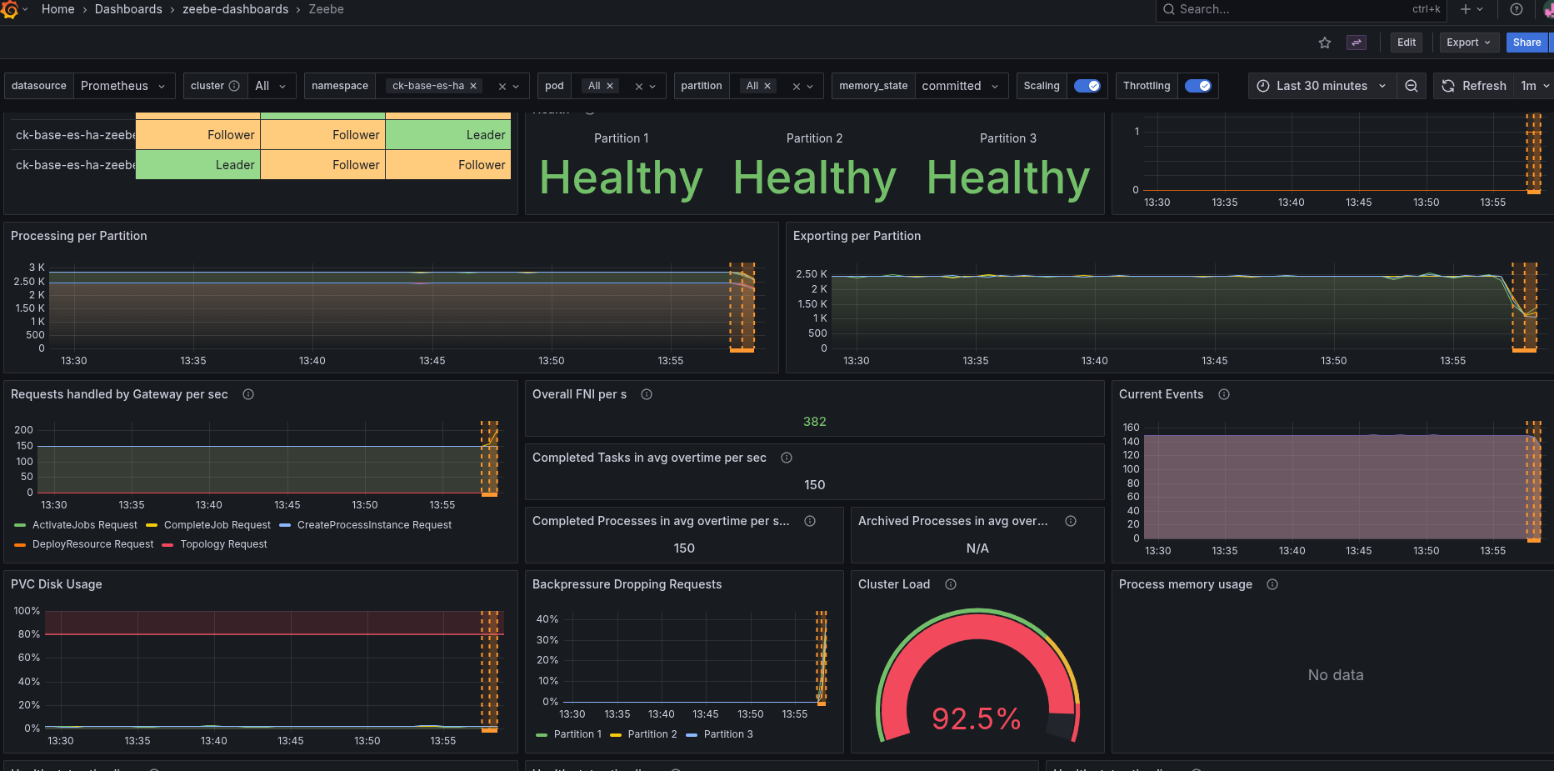The height and width of the screenshot is (771, 1554).
Task: Click the clock icon in time picker
Action: [x=1263, y=86]
